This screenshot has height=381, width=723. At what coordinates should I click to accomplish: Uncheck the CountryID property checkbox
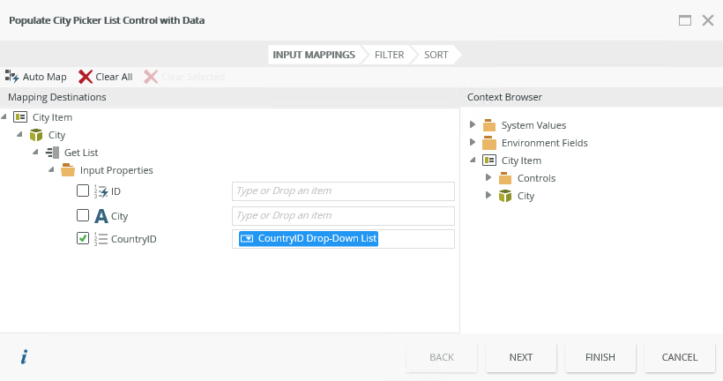(x=83, y=238)
